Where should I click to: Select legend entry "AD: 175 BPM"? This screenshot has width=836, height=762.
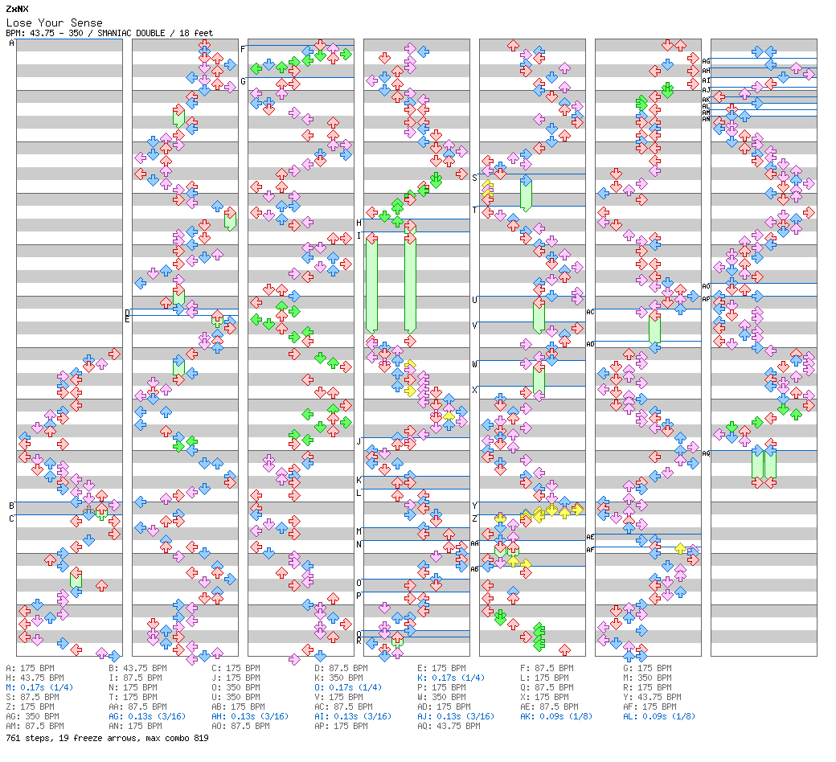pyautogui.click(x=444, y=707)
